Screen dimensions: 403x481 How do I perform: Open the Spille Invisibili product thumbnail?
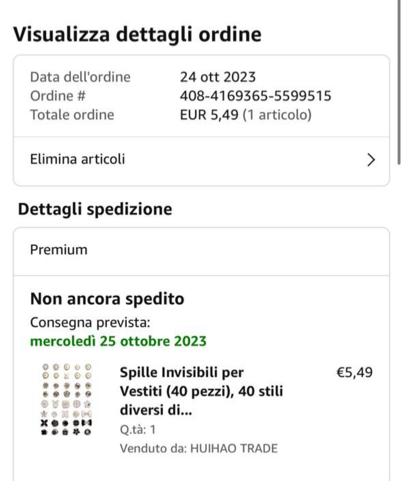(x=67, y=399)
